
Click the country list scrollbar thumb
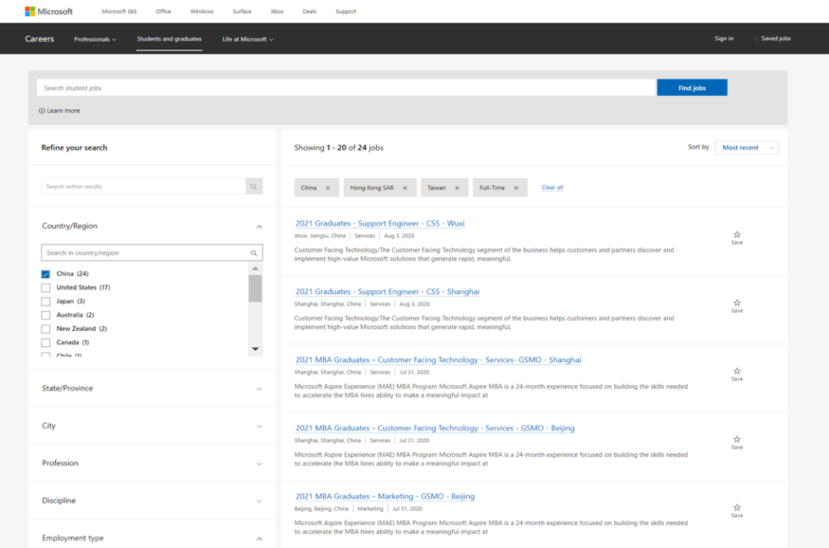(256, 288)
